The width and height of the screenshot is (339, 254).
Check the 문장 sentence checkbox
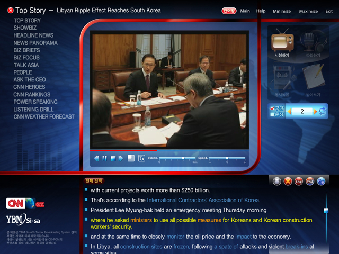(x=272, y=114)
